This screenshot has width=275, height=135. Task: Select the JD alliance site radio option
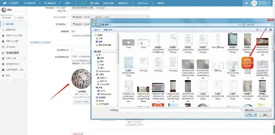coord(68,24)
